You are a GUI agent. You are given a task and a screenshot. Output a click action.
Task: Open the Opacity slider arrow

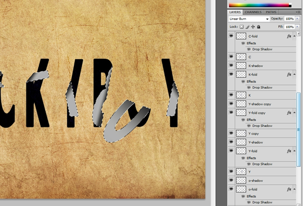pyautogui.click(x=297, y=19)
